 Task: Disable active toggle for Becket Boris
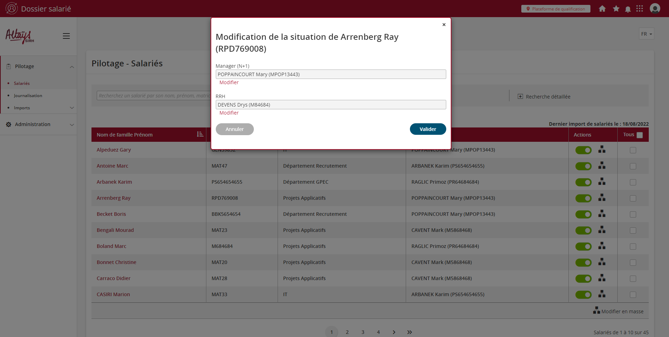pos(583,214)
